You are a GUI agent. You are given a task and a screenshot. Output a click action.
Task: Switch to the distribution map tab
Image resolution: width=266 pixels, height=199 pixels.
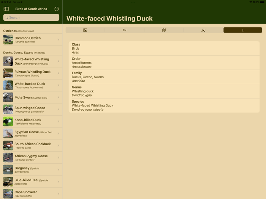[x=164, y=30]
